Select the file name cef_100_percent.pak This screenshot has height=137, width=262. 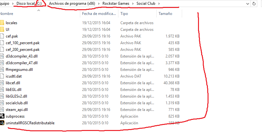[23, 43]
